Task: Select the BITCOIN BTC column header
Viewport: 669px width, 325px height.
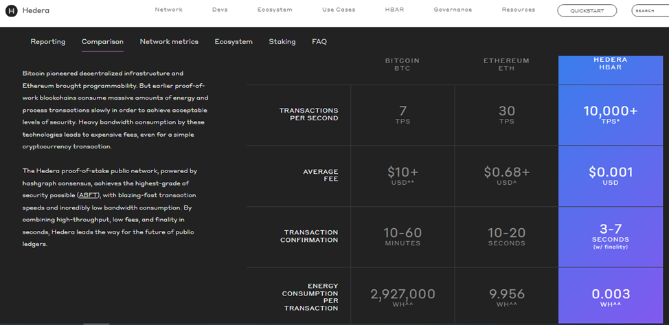Action: coord(402,65)
